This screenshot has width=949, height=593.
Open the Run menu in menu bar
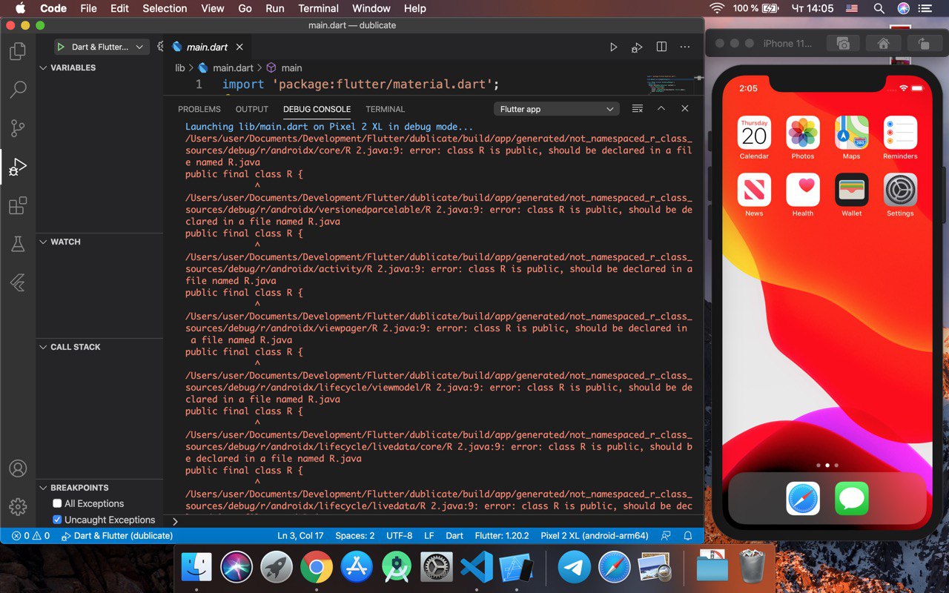coord(275,8)
